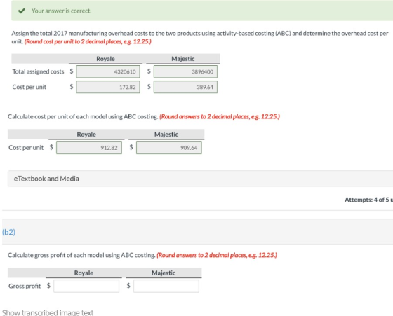The image size is (393, 316).
Task: Click the green checkmark icon beside correct answer
Action: pyautogui.click(x=22, y=11)
